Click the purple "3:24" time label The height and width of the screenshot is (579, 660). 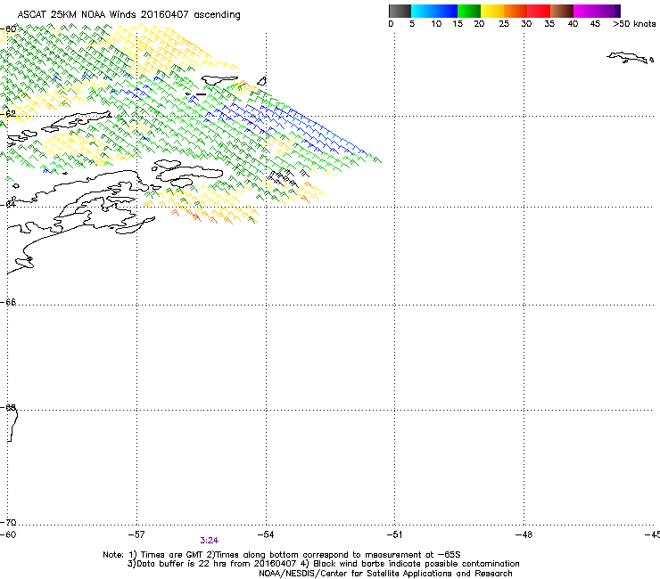click(210, 541)
